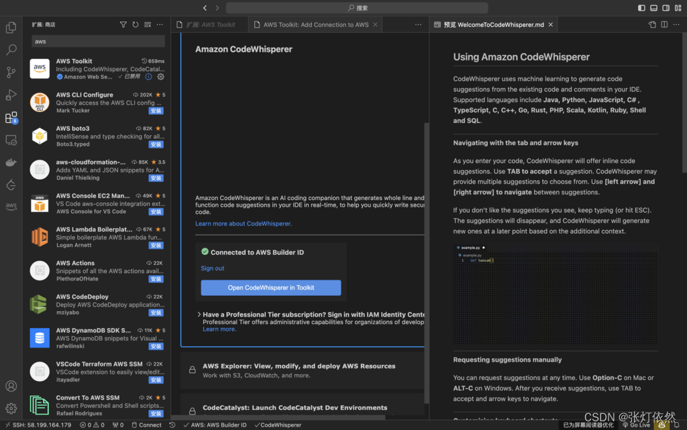The image size is (687, 430).
Task: Click the middle editor horizontal scrollbar
Action: [278, 417]
